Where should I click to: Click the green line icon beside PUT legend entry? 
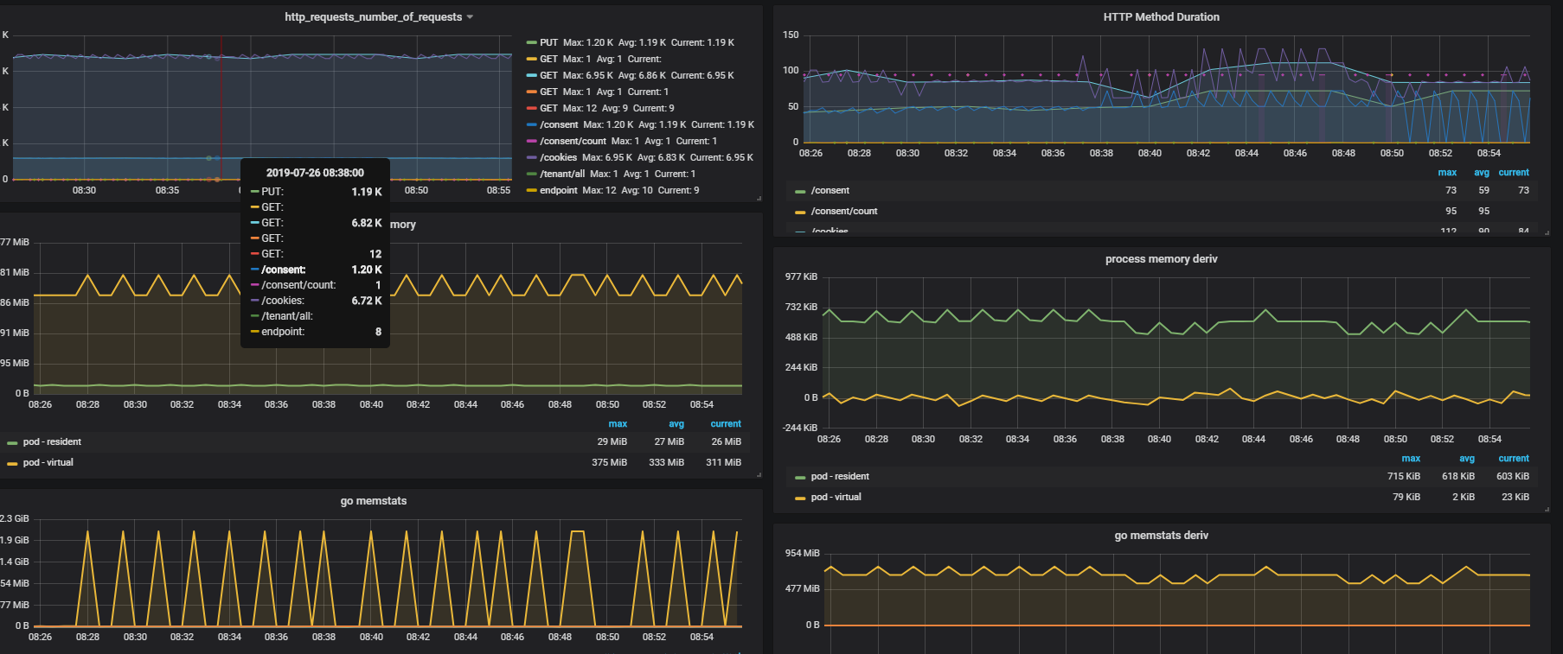531,42
